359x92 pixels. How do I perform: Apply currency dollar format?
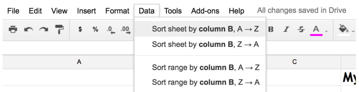(x=80, y=29)
